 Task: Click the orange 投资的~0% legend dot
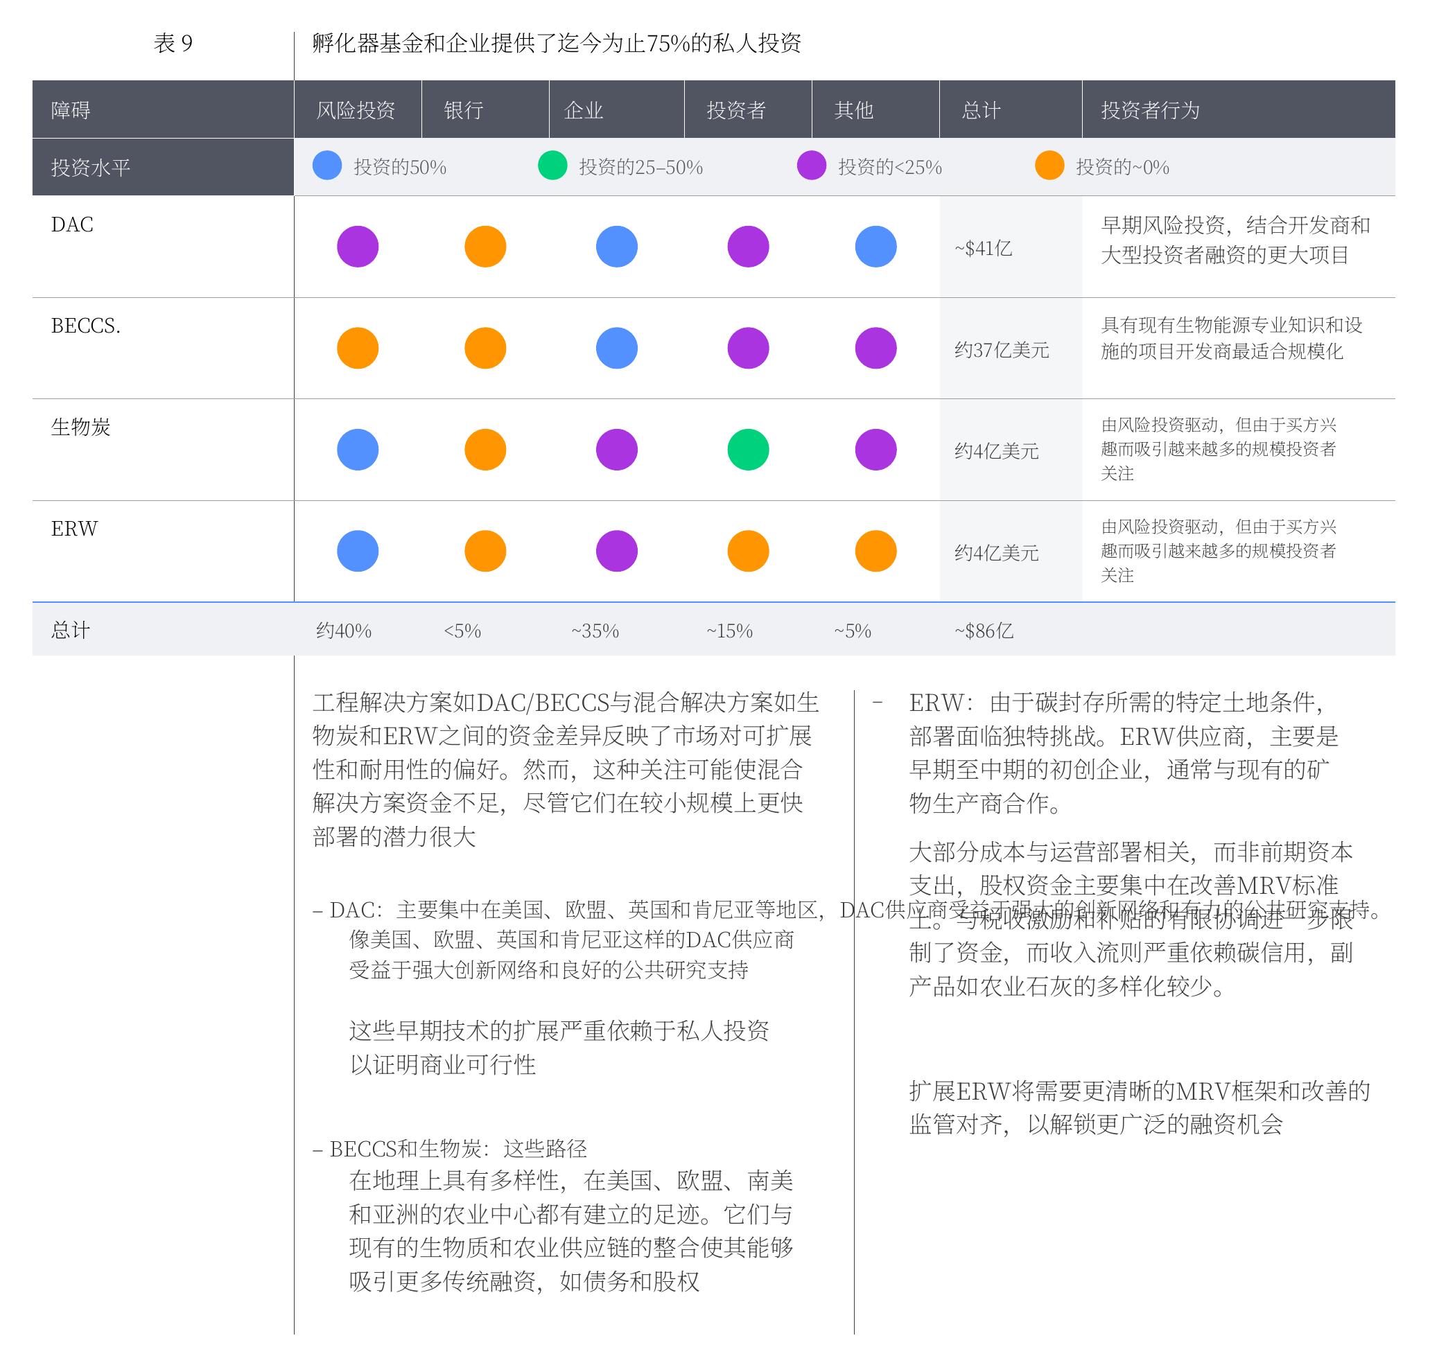pos(1049,166)
